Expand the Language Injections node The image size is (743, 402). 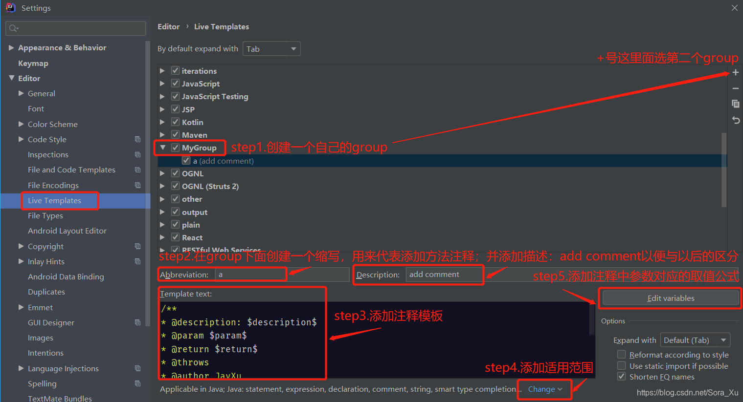pos(21,368)
